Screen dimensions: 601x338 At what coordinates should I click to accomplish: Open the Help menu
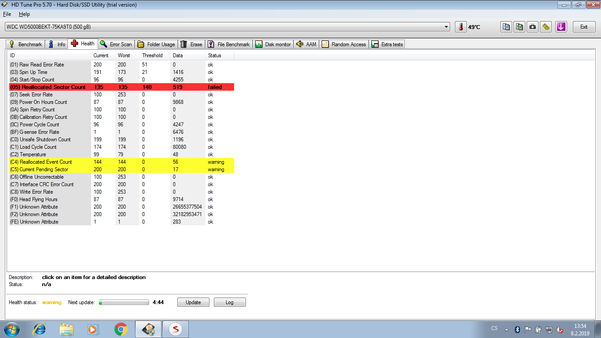pyautogui.click(x=24, y=14)
